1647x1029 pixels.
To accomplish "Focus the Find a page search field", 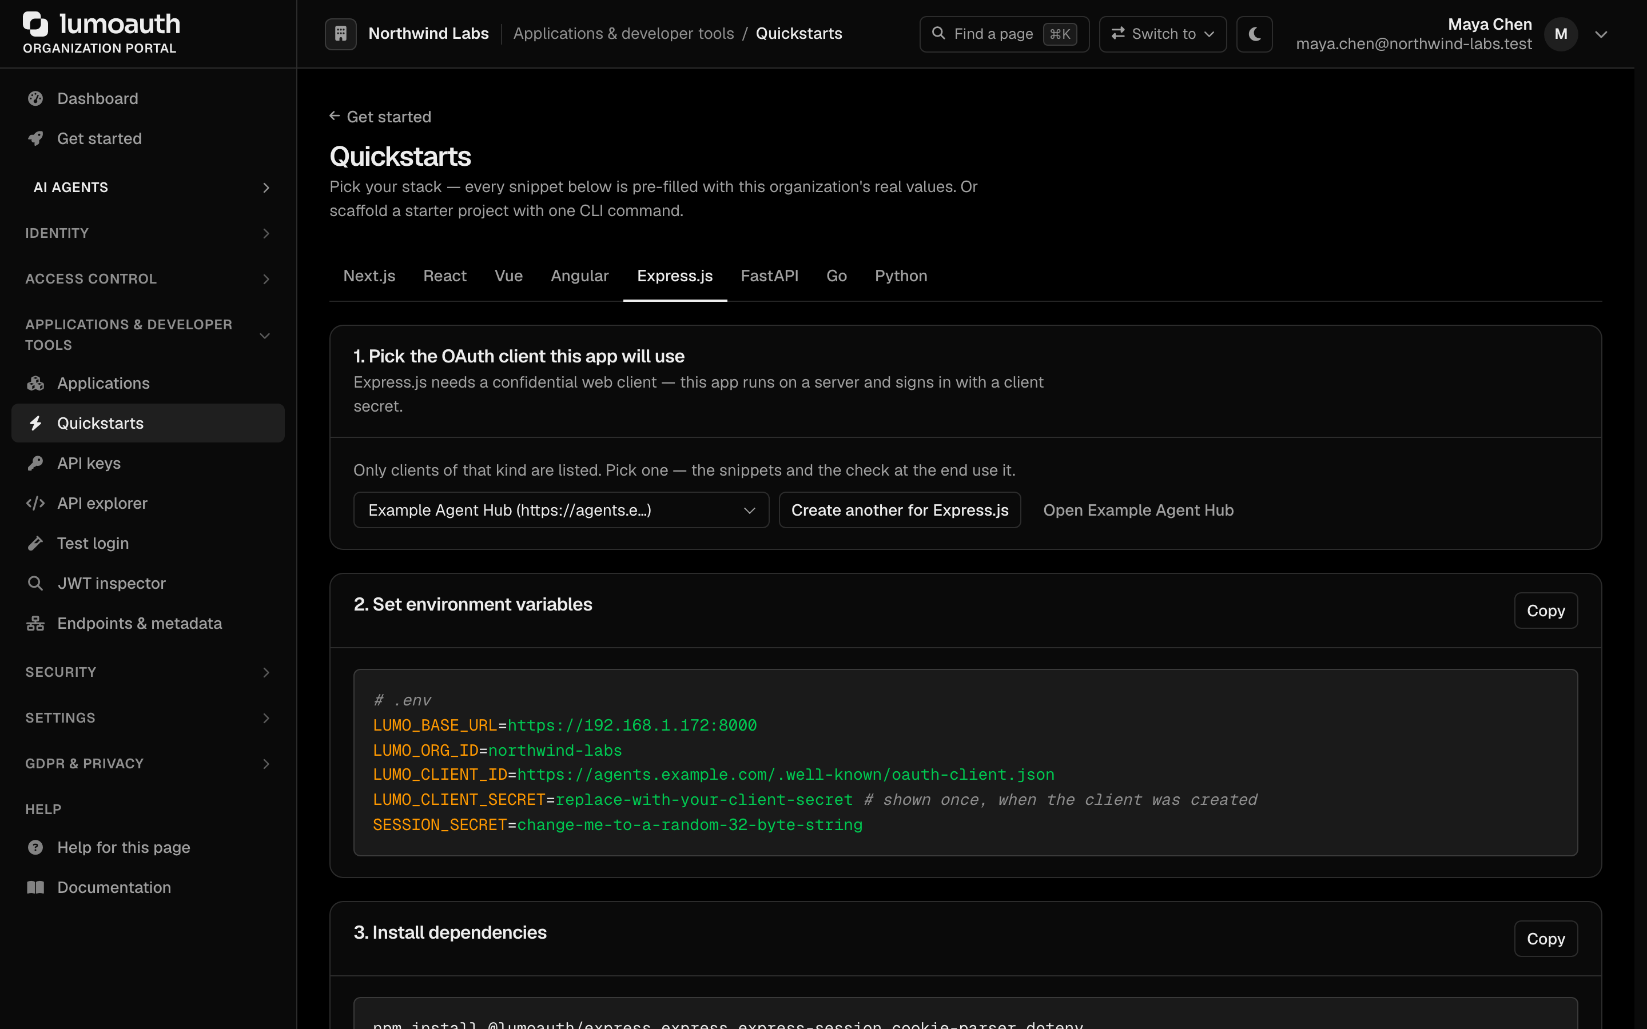I will tap(1004, 34).
